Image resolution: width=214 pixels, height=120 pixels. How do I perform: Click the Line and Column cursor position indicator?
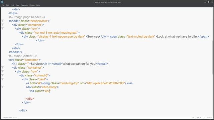[x=7, y=118]
